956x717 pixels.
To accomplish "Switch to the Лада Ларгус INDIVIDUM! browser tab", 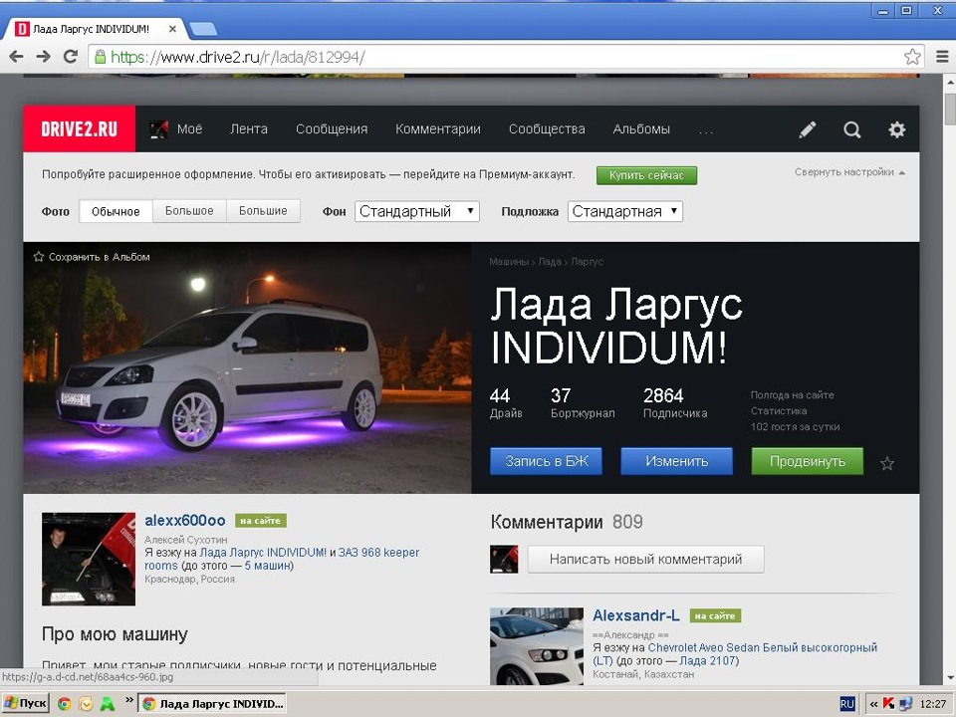I will click(93, 29).
